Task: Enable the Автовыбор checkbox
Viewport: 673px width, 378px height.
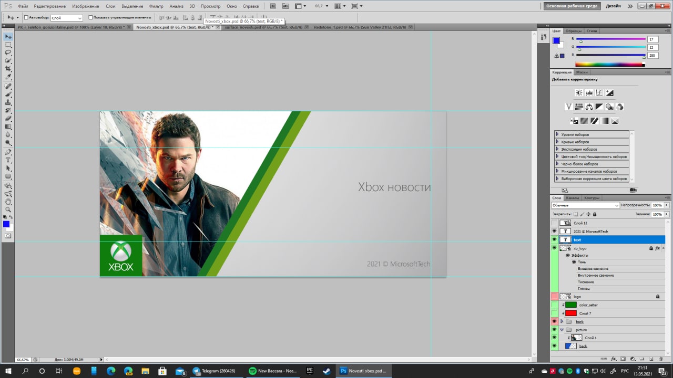Action: pos(26,17)
